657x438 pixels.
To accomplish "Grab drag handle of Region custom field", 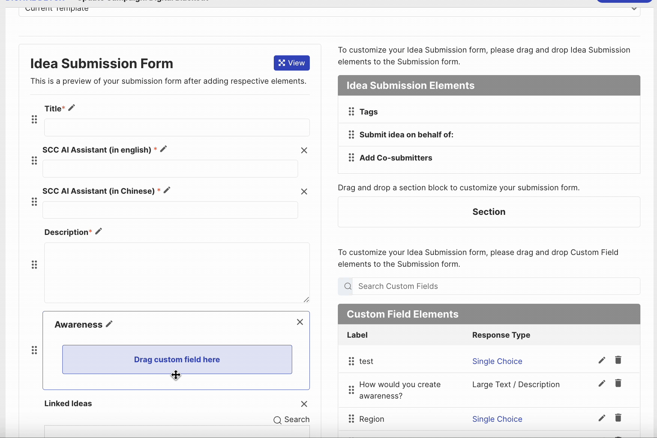I will 351,419.
